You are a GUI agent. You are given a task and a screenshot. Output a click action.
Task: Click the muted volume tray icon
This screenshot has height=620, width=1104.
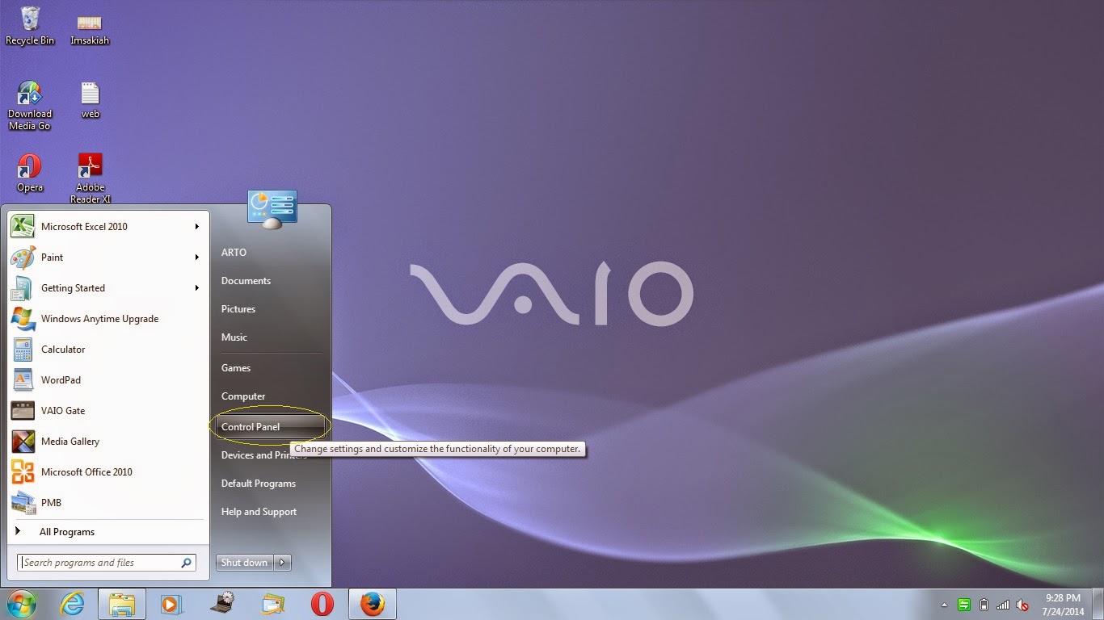[1022, 605]
